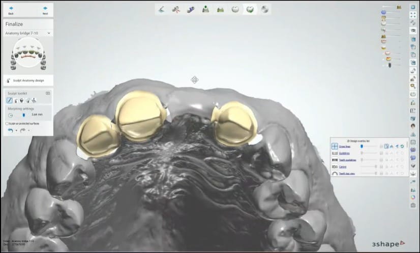Toggle fullscreen with four-arrows icon
Image resolution: width=420 pixels, height=253 pixels.
413,15
